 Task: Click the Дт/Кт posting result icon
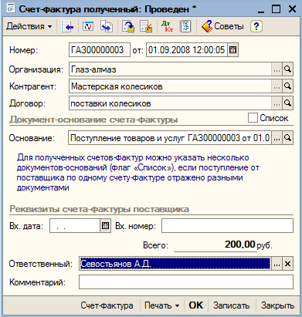(x=167, y=26)
